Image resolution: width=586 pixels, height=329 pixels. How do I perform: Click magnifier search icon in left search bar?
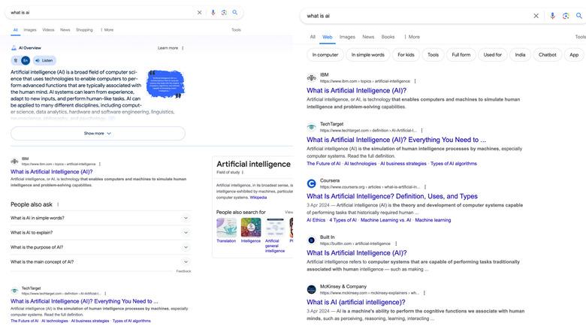(234, 12)
